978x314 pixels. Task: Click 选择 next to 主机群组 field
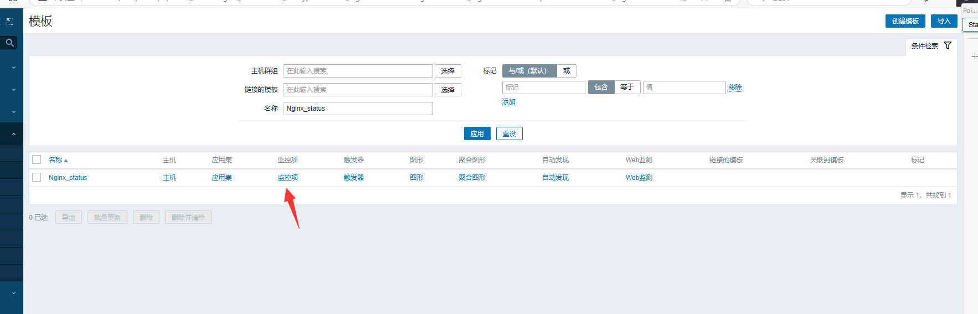coord(447,71)
